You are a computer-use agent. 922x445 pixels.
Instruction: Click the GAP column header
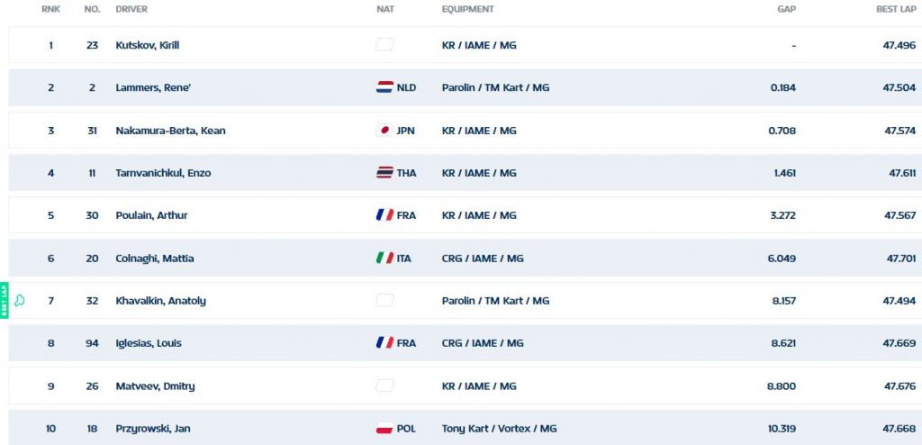click(x=787, y=9)
